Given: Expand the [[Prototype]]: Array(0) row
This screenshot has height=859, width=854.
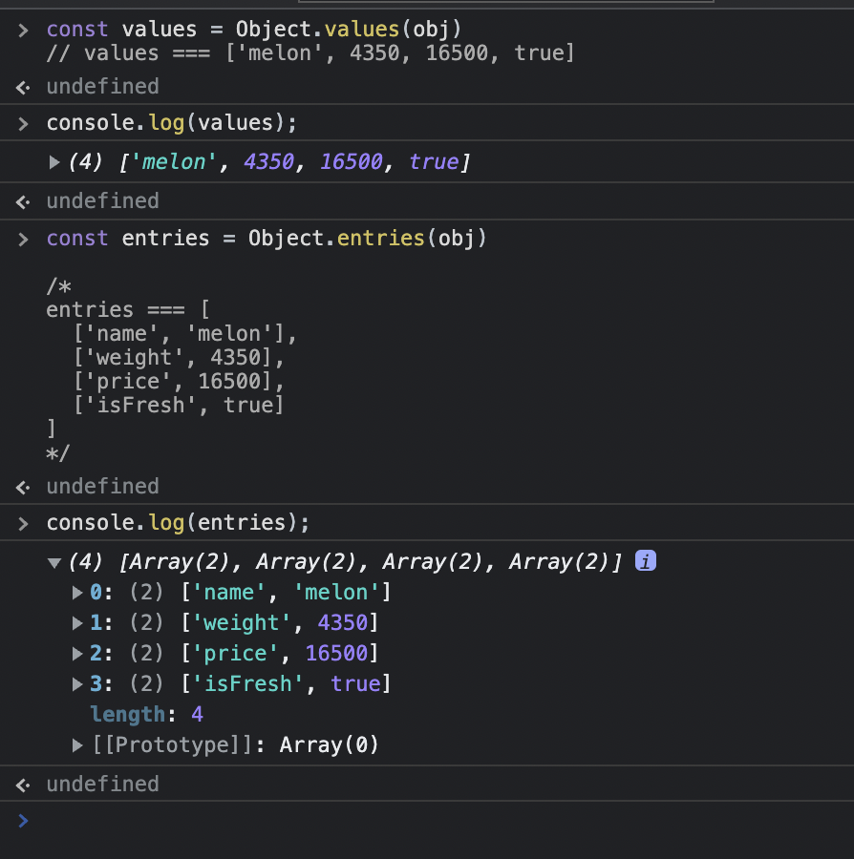Looking at the screenshot, I should [77, 745].
